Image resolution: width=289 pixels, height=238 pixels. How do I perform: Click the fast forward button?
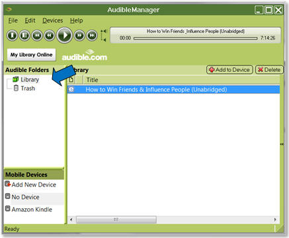(79, 35)
